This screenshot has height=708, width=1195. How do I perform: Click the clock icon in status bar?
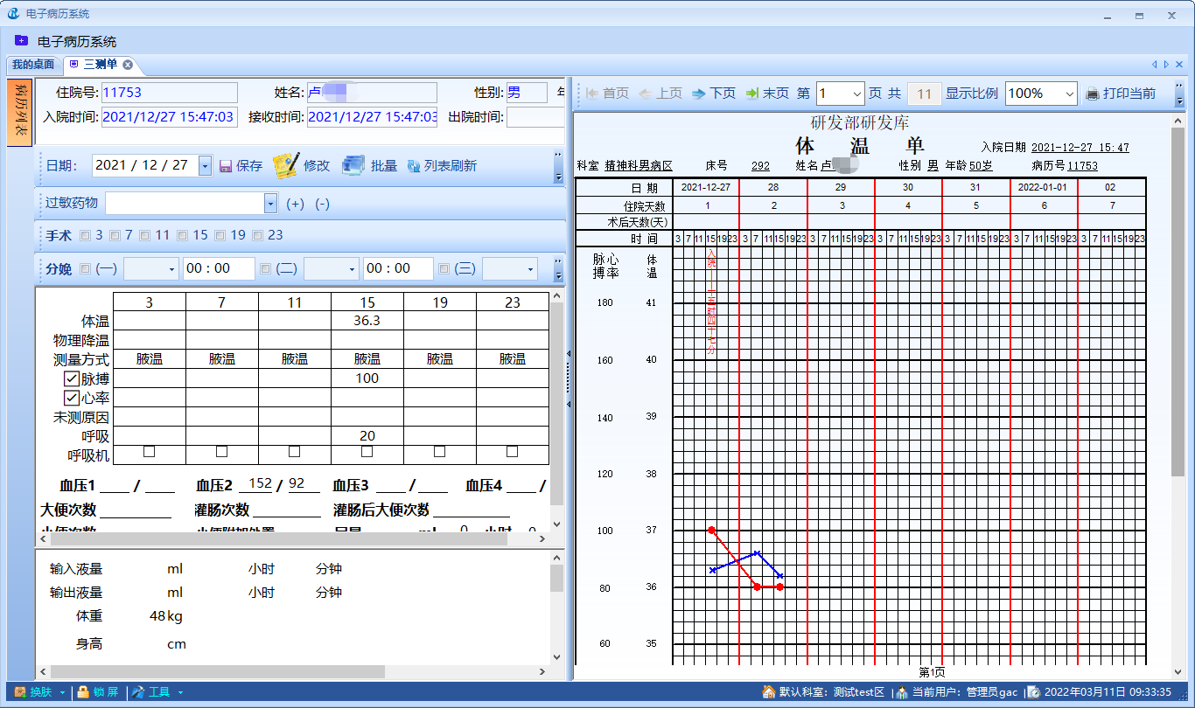(x=1033, y=692)
